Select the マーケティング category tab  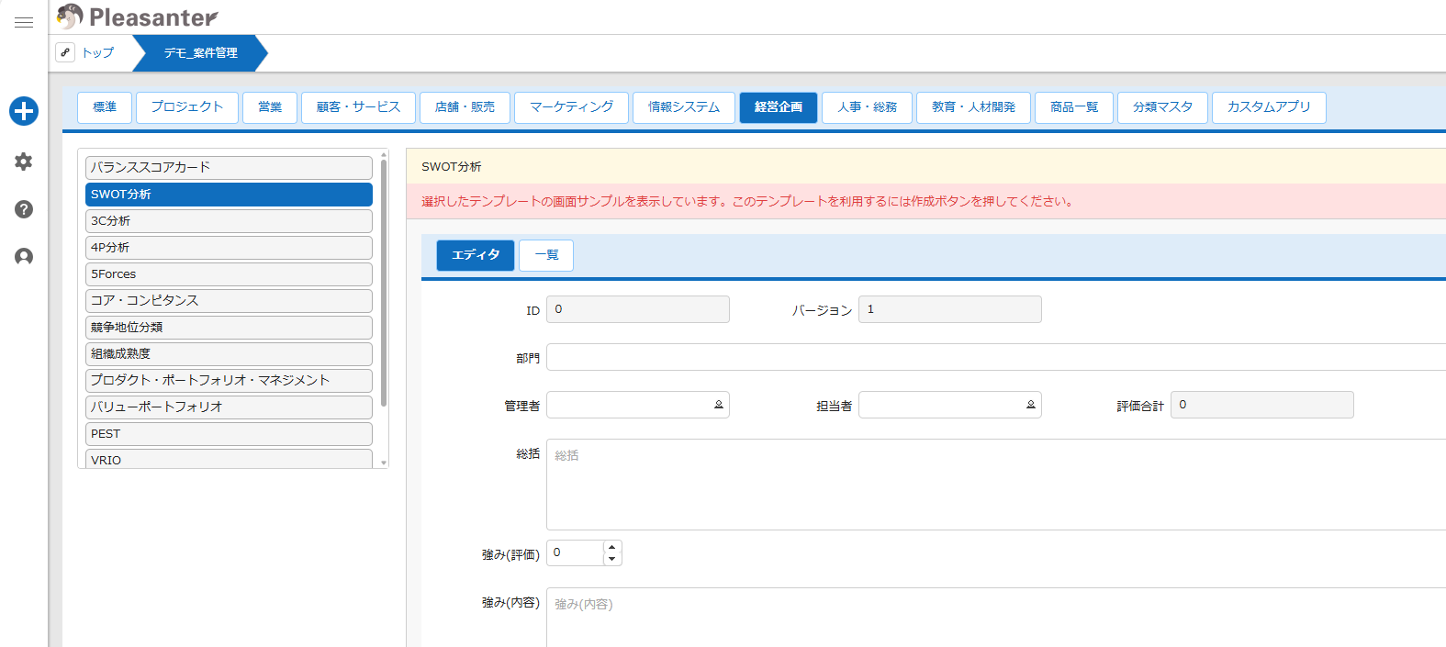tap(571, 107)
